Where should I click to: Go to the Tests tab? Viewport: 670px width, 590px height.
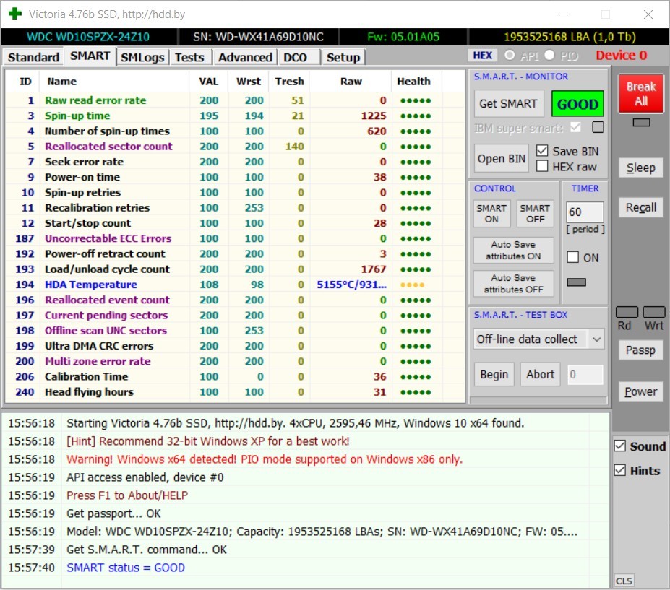189,57
